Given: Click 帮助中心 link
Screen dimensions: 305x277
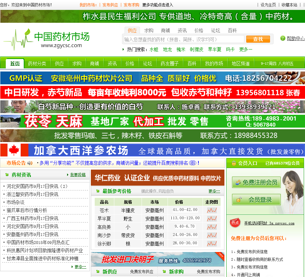Looking at the screenshot, I should (x=296, y=38).
